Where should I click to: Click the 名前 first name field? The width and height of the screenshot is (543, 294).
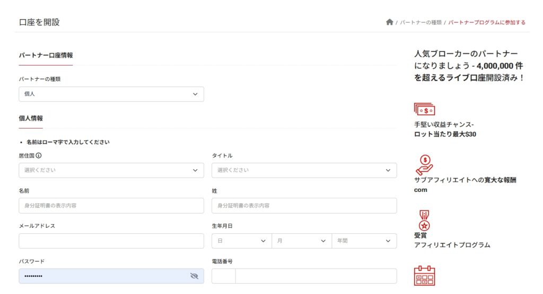(x=111, y=206)
